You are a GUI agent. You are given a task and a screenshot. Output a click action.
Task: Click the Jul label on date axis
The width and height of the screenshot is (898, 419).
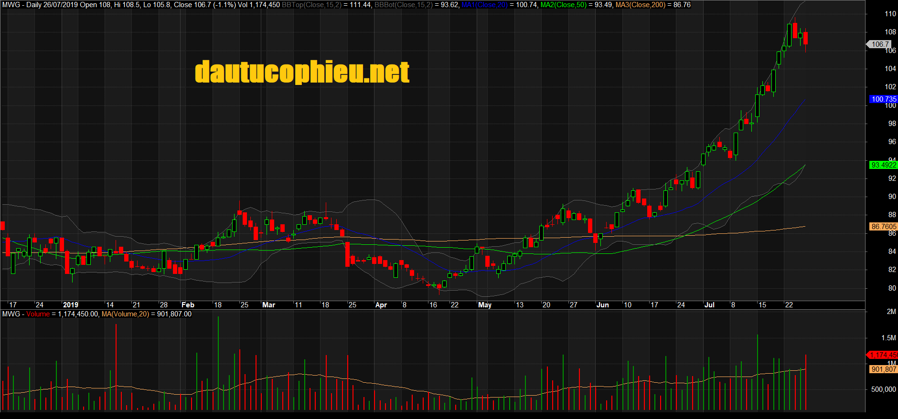point(709,305)
